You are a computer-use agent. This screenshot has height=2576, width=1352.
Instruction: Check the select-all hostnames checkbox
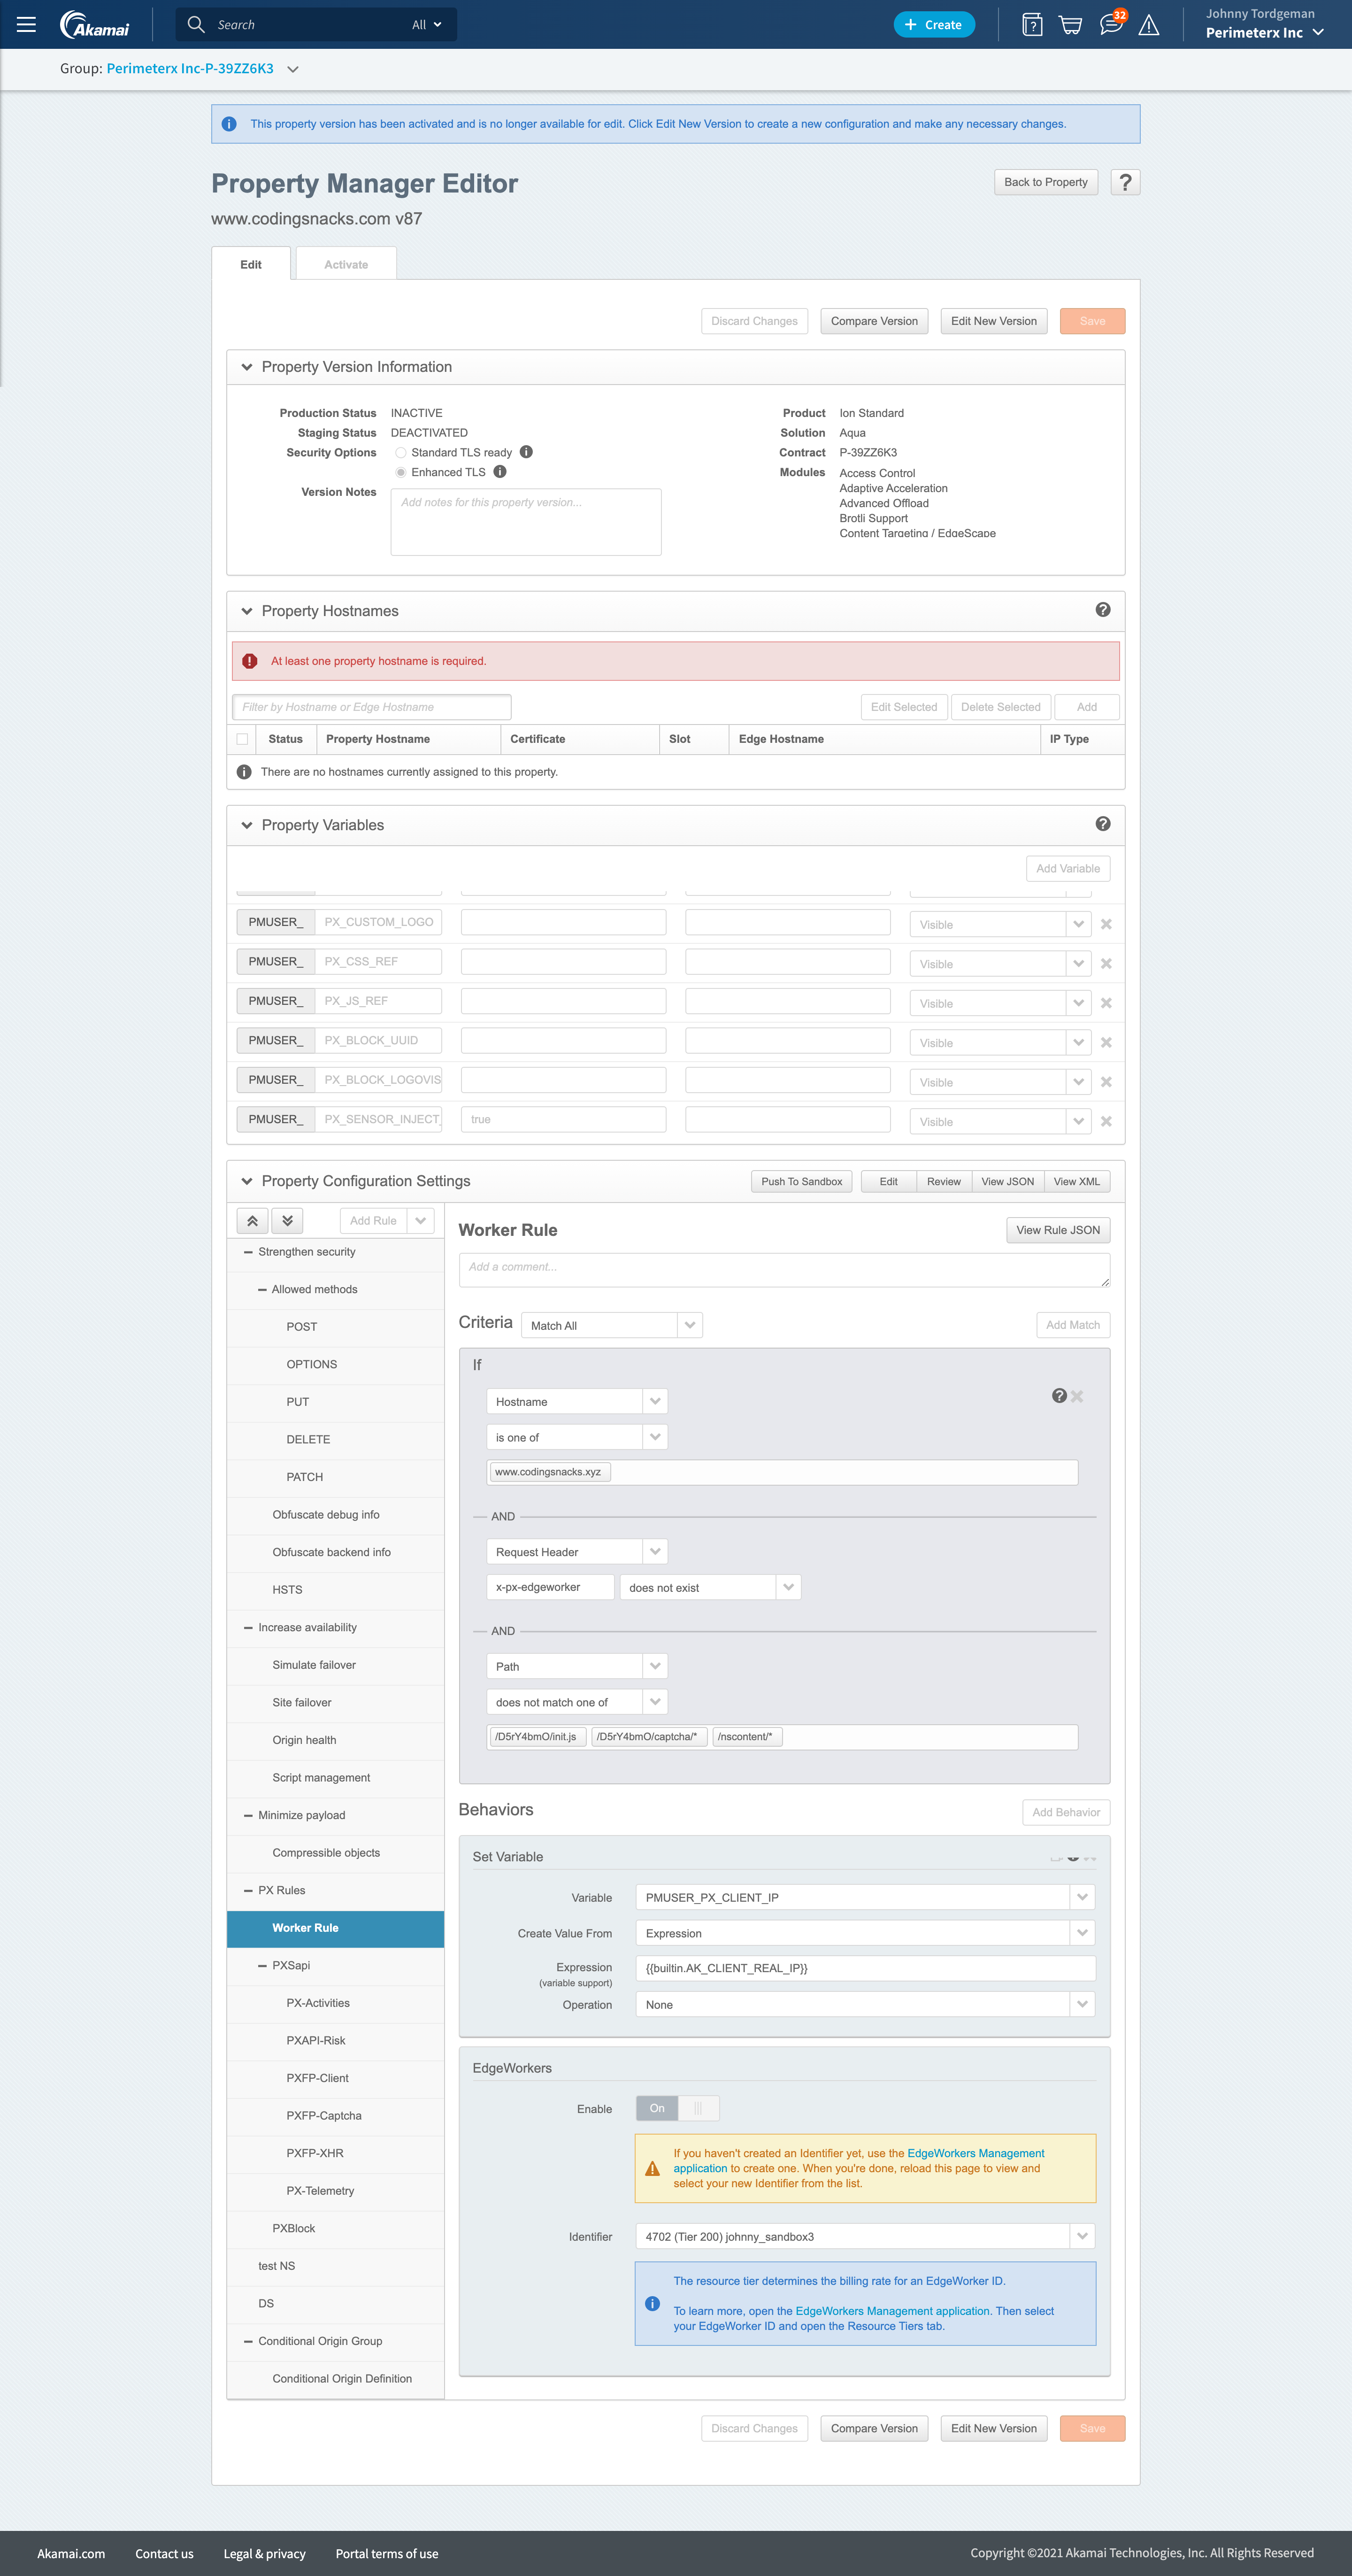[x=242, y=739]
